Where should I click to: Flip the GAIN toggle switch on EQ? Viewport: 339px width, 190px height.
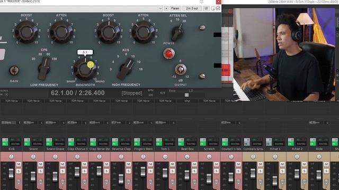[14, 70]
